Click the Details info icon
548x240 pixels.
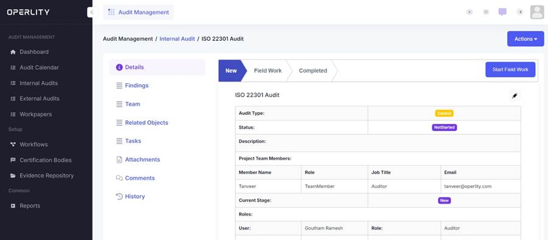tap(119, 67)
